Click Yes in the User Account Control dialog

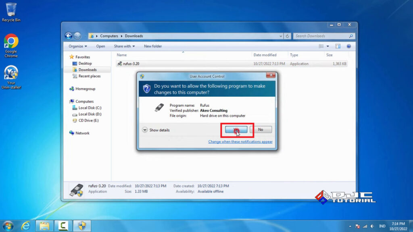pos(236,129)
